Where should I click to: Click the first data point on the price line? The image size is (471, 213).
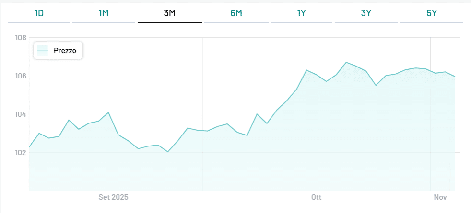coord(30,146)
